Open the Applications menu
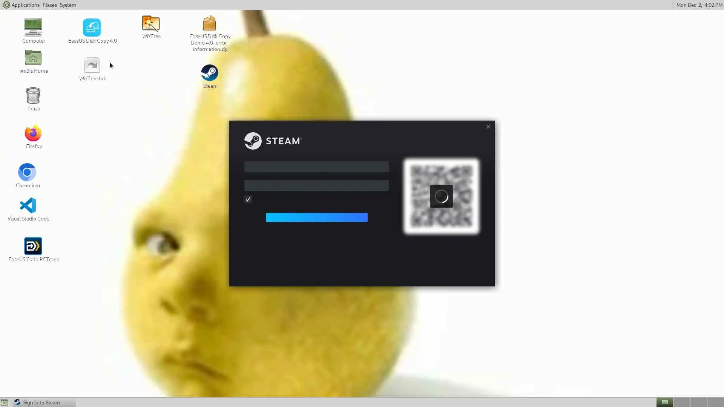The width and height of the screenshot is (724, 407). coord(25,5)
